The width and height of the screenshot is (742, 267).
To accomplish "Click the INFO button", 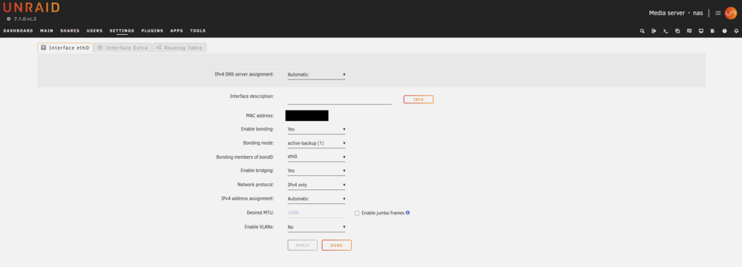I will (x=418, y=99).
